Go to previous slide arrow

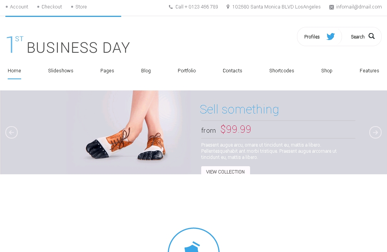click(x=12, y=132)
